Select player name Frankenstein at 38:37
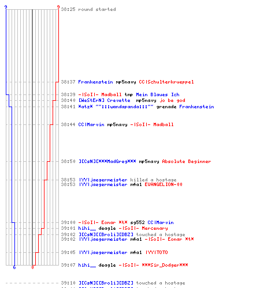The width and height of the screenshot is (260, 288). click(x=95, y=82)
